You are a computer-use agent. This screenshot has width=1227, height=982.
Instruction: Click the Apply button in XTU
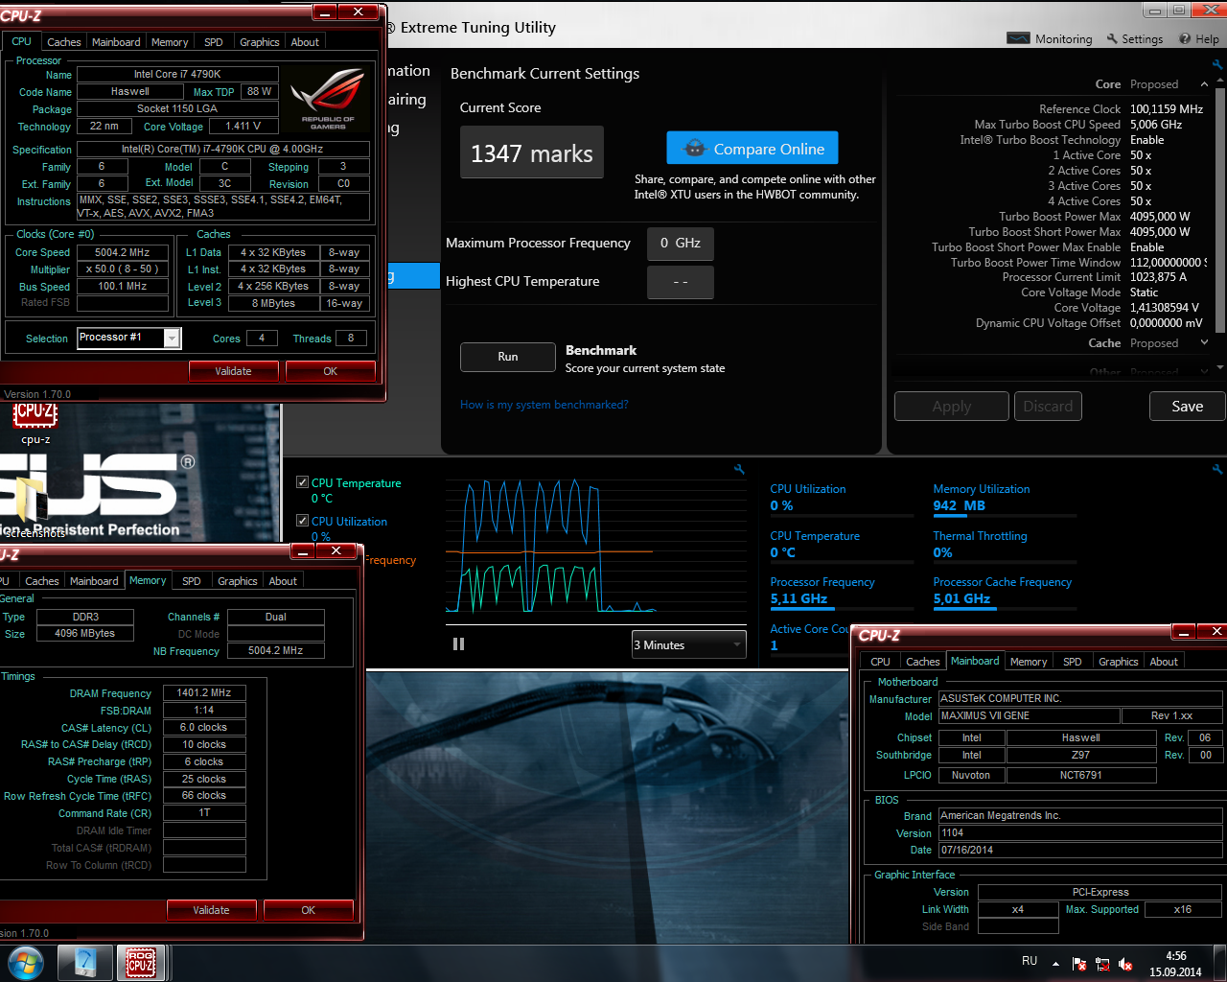pos(952,407)
